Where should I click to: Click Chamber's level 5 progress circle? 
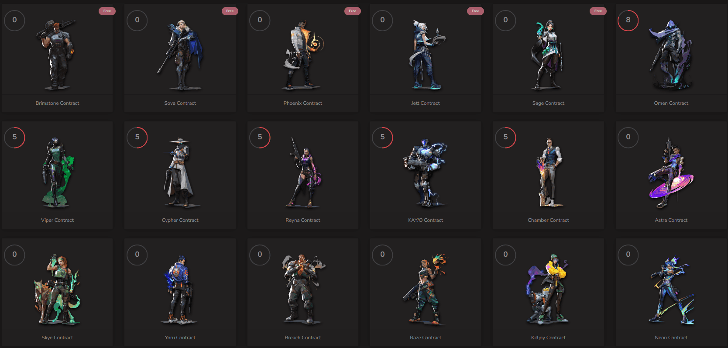point(505,137)
